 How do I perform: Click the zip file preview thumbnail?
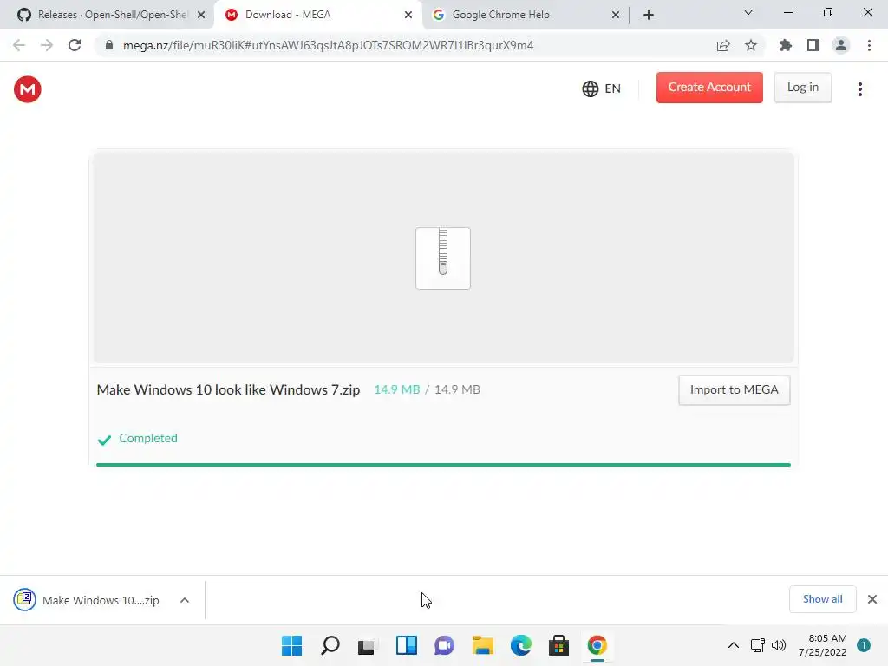(x=443, y=258)
